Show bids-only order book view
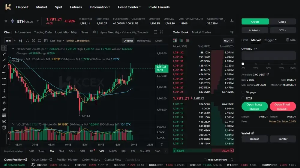 coord(181,40)
